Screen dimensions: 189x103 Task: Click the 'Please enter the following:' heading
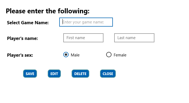(x=48, y=11)
